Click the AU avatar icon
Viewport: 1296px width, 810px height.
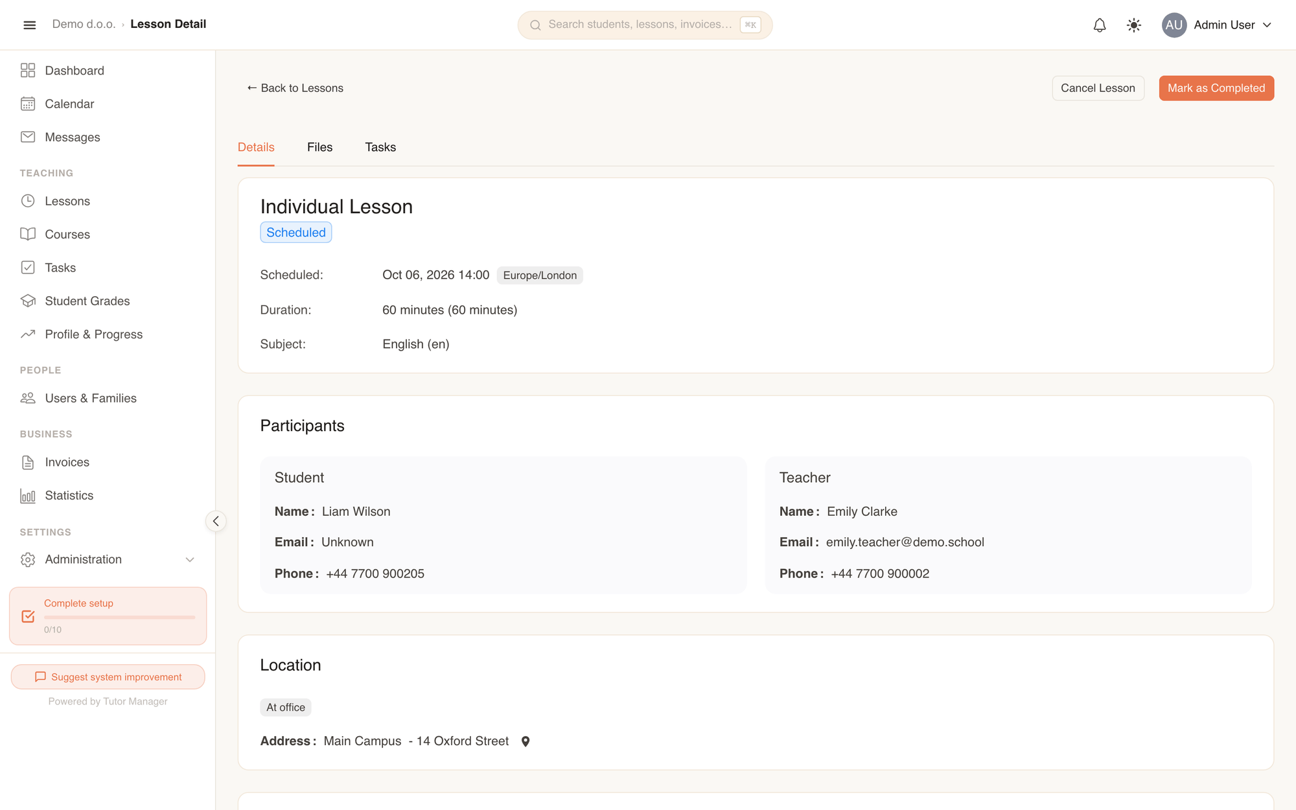coord(1174,25)
